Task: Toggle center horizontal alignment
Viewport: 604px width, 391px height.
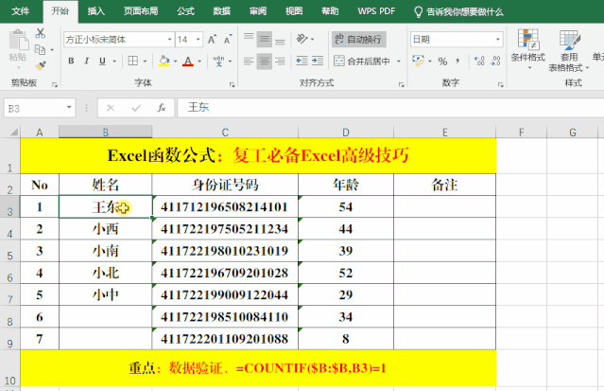Action: (x=265, y=61)
